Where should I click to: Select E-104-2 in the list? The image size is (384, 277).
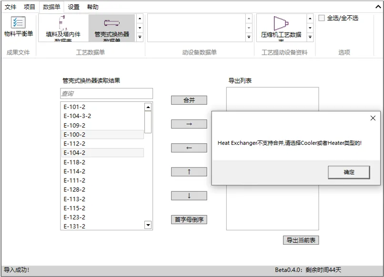click(x=102, y=153)
